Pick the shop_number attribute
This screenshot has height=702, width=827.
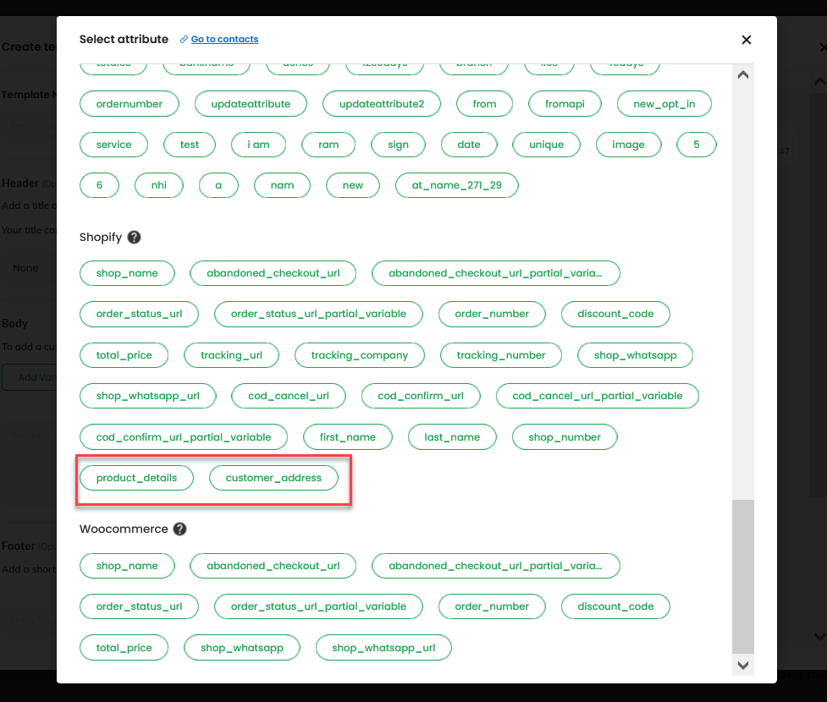tap(565, 437)
